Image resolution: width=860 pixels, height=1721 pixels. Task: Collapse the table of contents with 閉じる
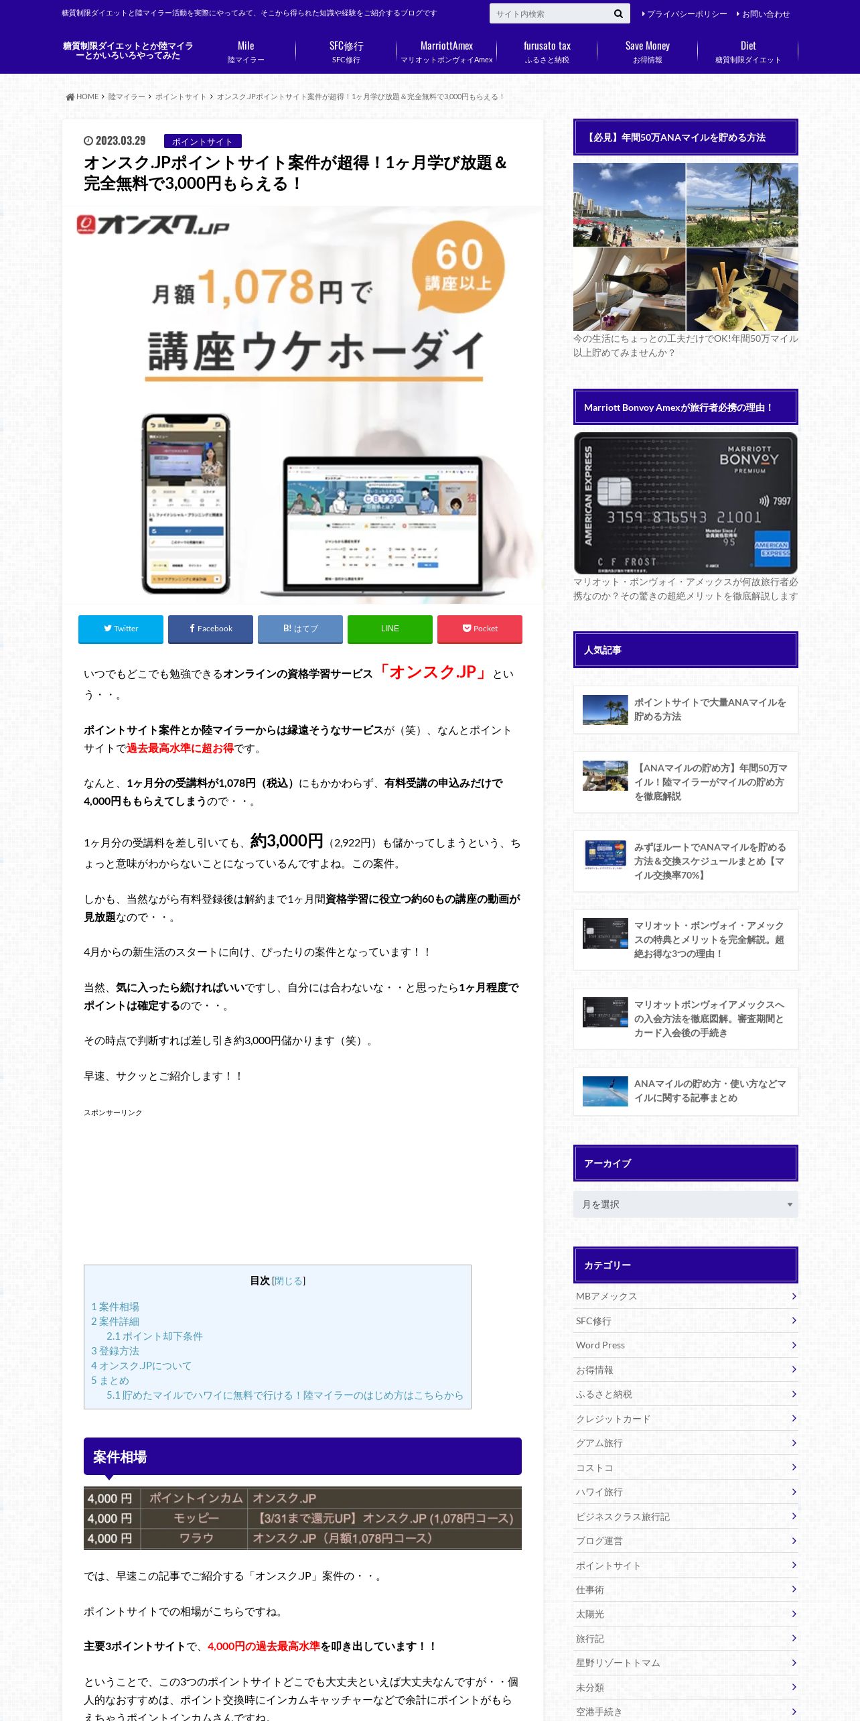coord(288,1281)
